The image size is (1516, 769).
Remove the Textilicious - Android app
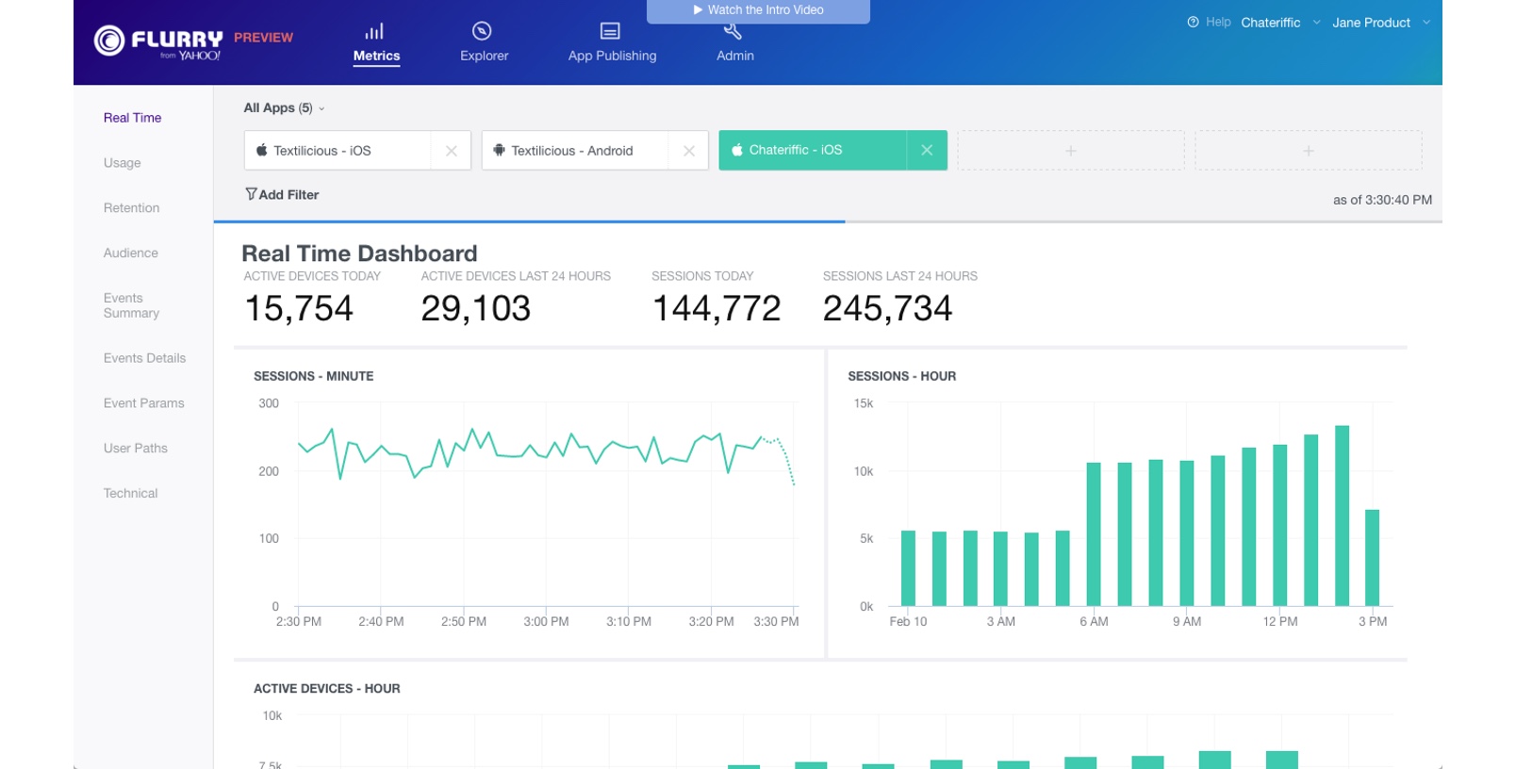pyautogui.click(x=689, y=151)
